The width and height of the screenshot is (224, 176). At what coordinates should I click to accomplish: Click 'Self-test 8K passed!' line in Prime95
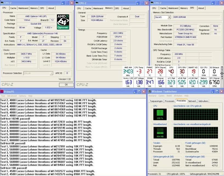(x=13, y=143)
